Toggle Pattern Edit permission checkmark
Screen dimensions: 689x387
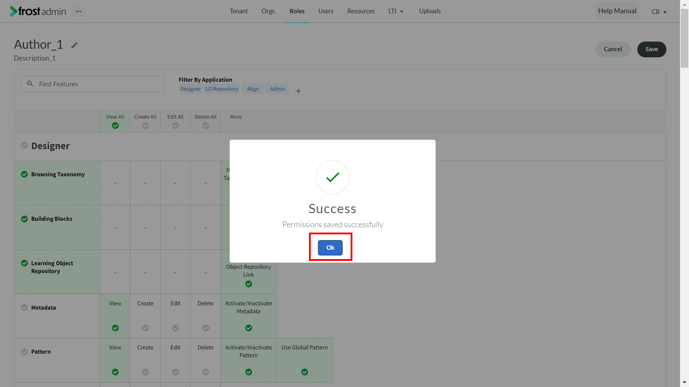tap(175, 372)
